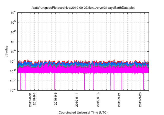The image size is (164, 115).
Task: Click the magenta dropout spike near 2019-9-6
Action: point(55,82)
